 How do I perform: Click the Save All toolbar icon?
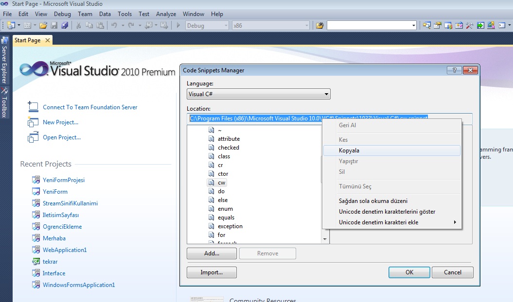click(65, 26)
